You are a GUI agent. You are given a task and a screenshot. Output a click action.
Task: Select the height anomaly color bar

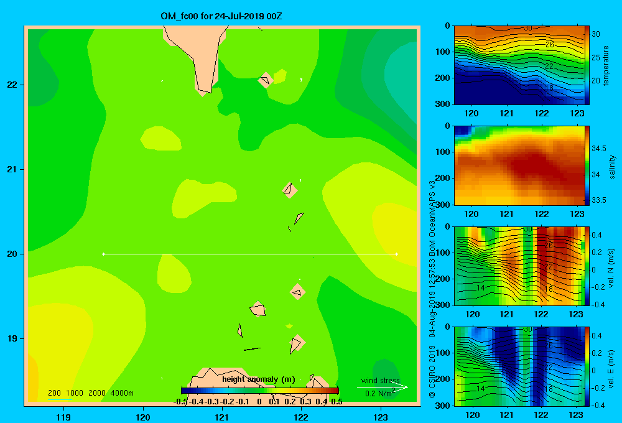[x=259, y=391]
